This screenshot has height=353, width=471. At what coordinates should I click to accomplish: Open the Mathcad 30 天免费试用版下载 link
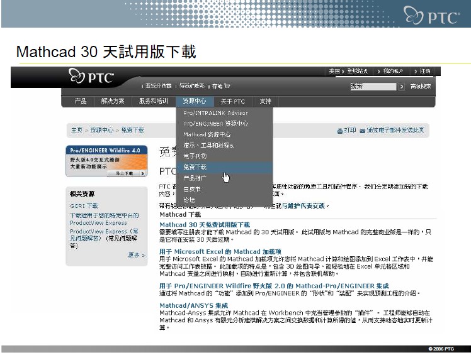(x=205, y=225)
